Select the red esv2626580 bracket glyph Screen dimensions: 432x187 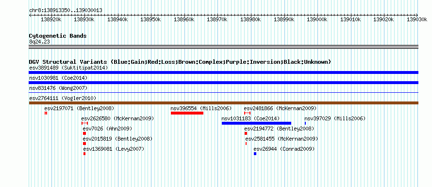coord(84,123)
